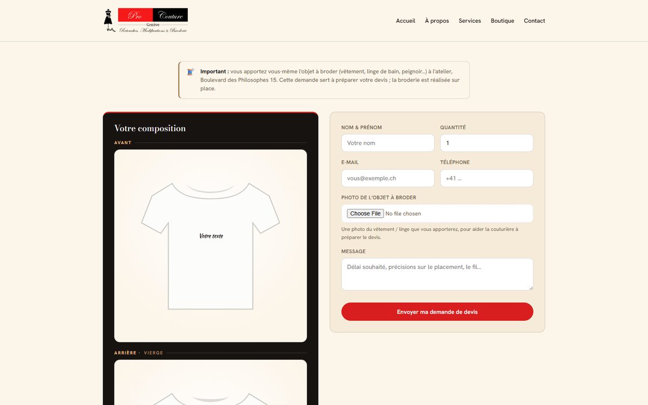Click the 'MESSAGE' field label
Viewport: 648px width, 405px height.
(353, 252)
